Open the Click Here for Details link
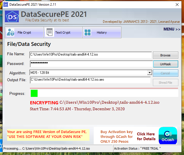 (x=146, y=136)
